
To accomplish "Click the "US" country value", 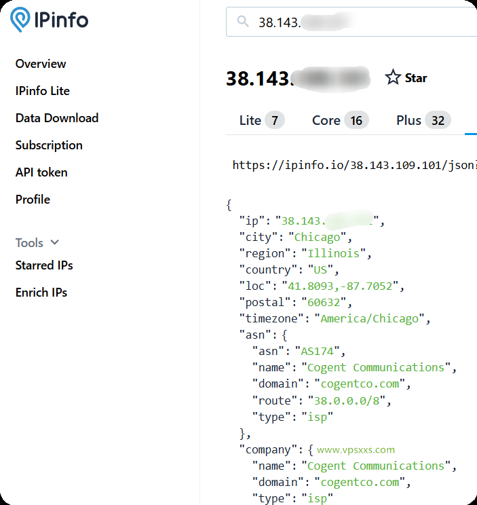I will pyautogui.click(x=320, y=270).
